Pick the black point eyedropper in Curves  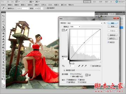79,66
